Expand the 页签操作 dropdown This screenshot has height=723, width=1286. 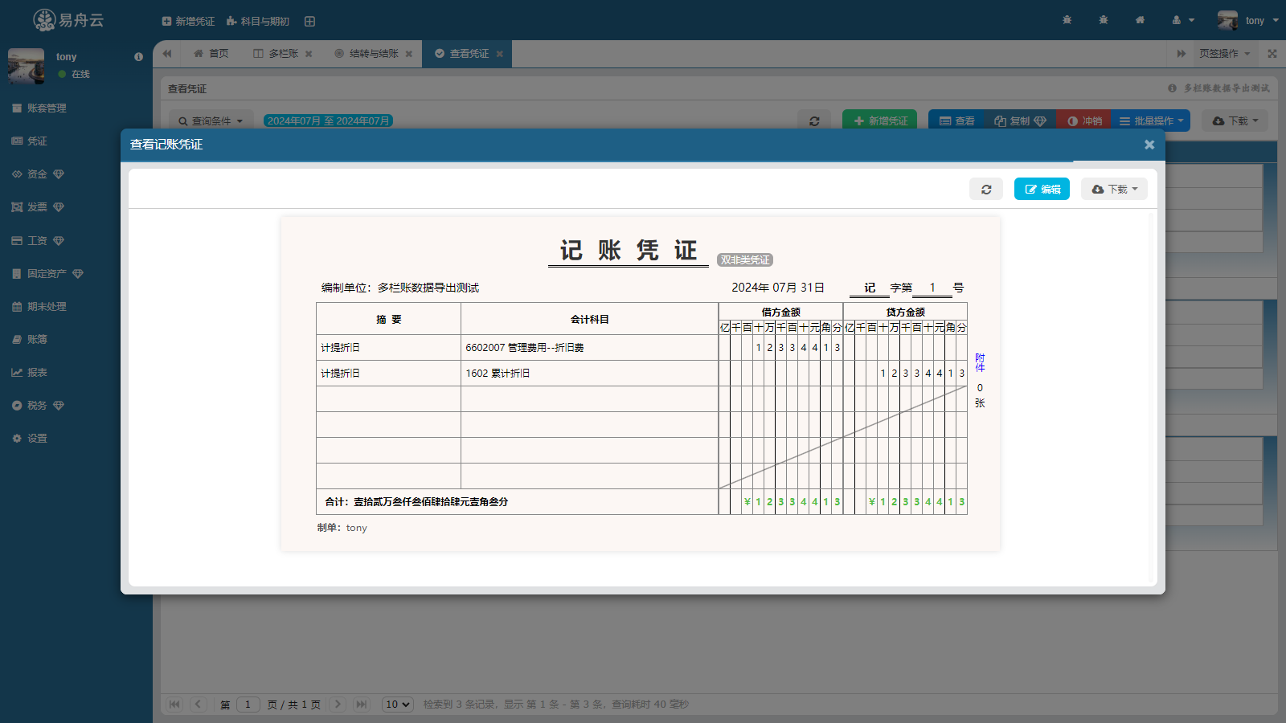click(x=1224, y=54)
